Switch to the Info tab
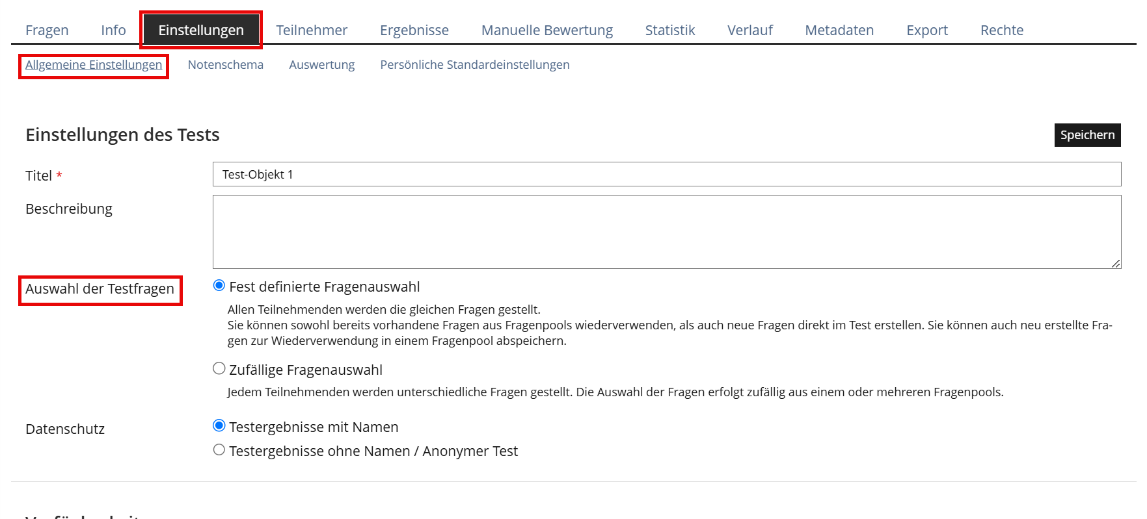The image size is (1147, 519). (113, 31)
